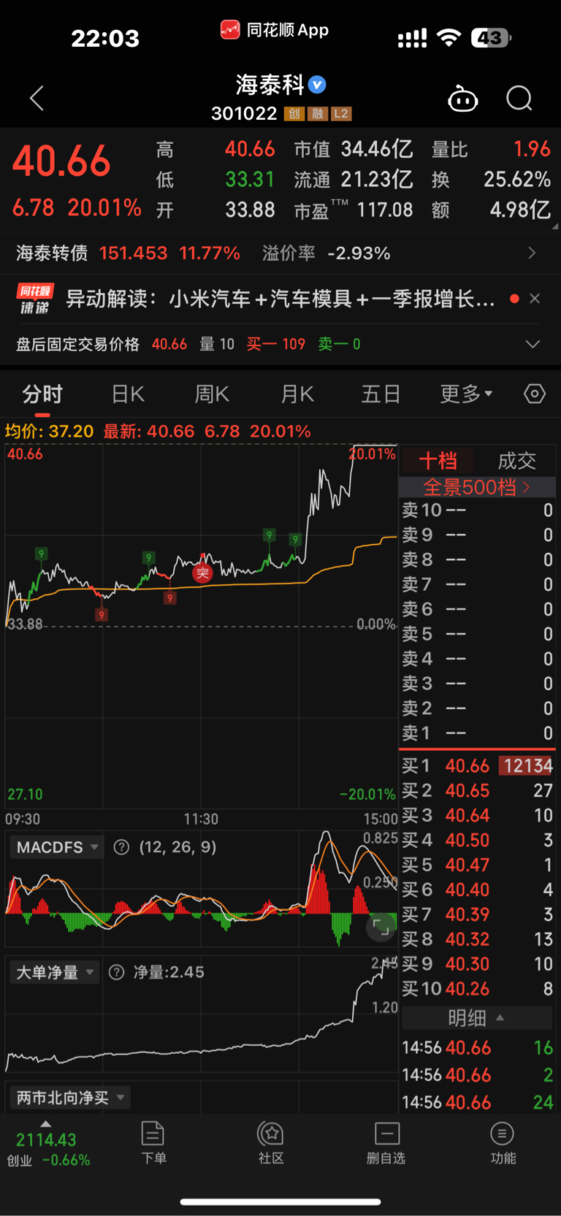Screen dimensions: 561x1216
Task: Tap 买3 bid price 40.64 row
Action: 476,815
